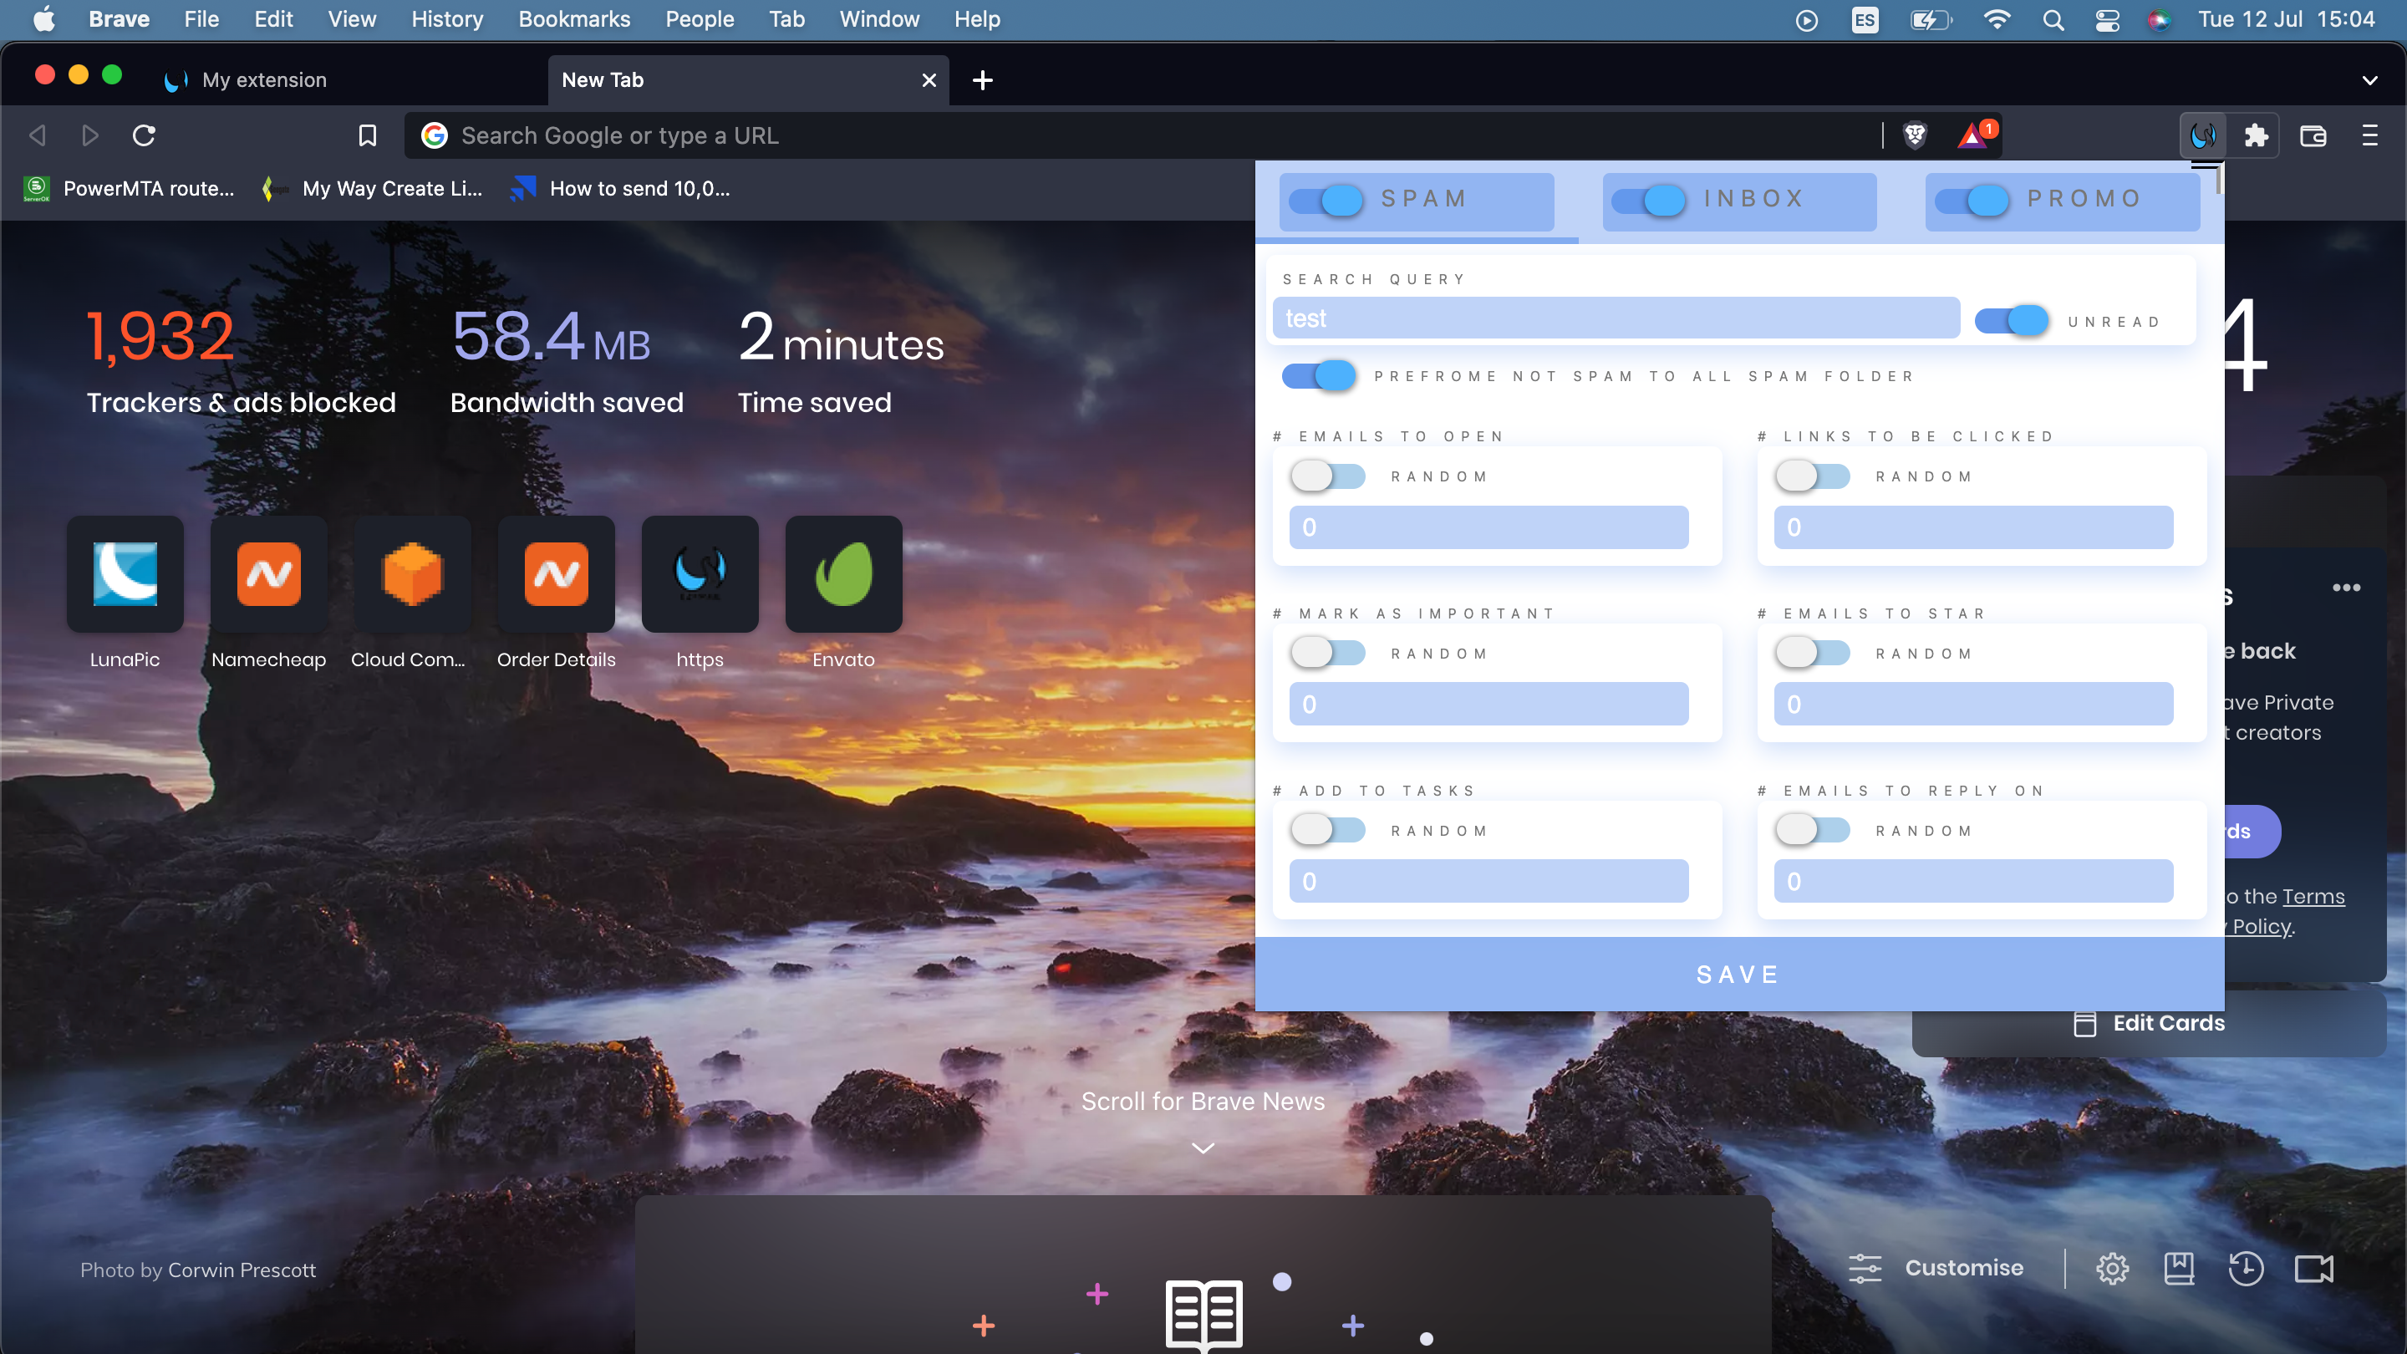Open the Brave main hamburger menu

tap(2369, 135)
